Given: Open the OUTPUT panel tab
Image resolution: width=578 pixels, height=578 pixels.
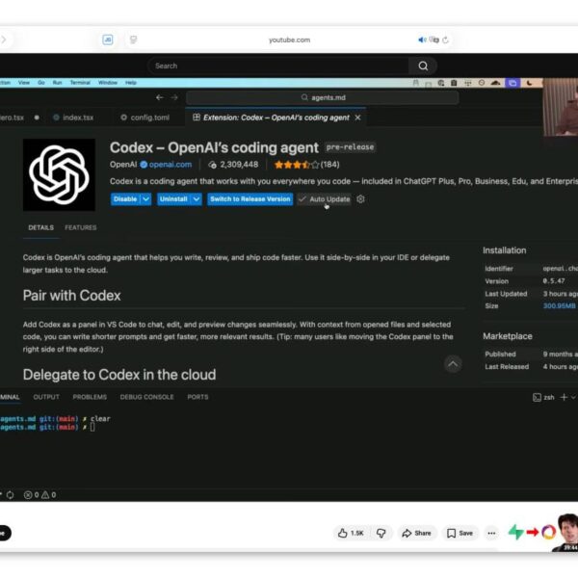Looking at the screenshot, I should point(46,397).
